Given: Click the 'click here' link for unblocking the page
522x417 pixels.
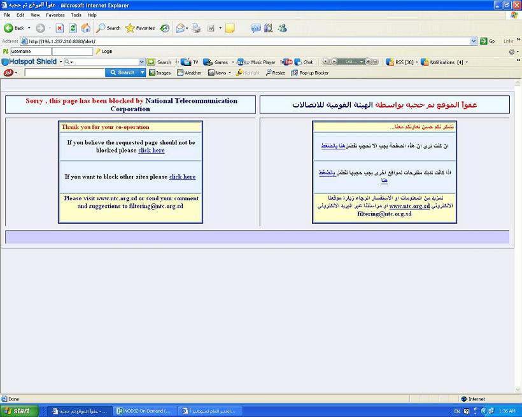Looking at the screenshot, I should pyautogui.click(x=152, y=150).
